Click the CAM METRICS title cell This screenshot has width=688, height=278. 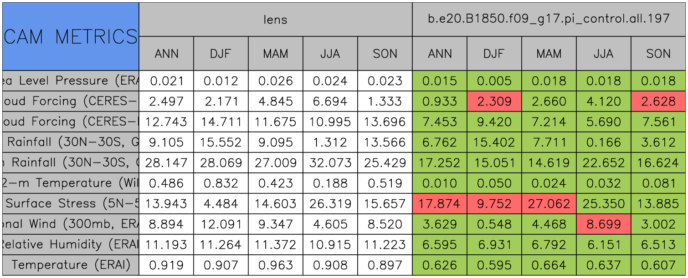(x=71, y=36)
